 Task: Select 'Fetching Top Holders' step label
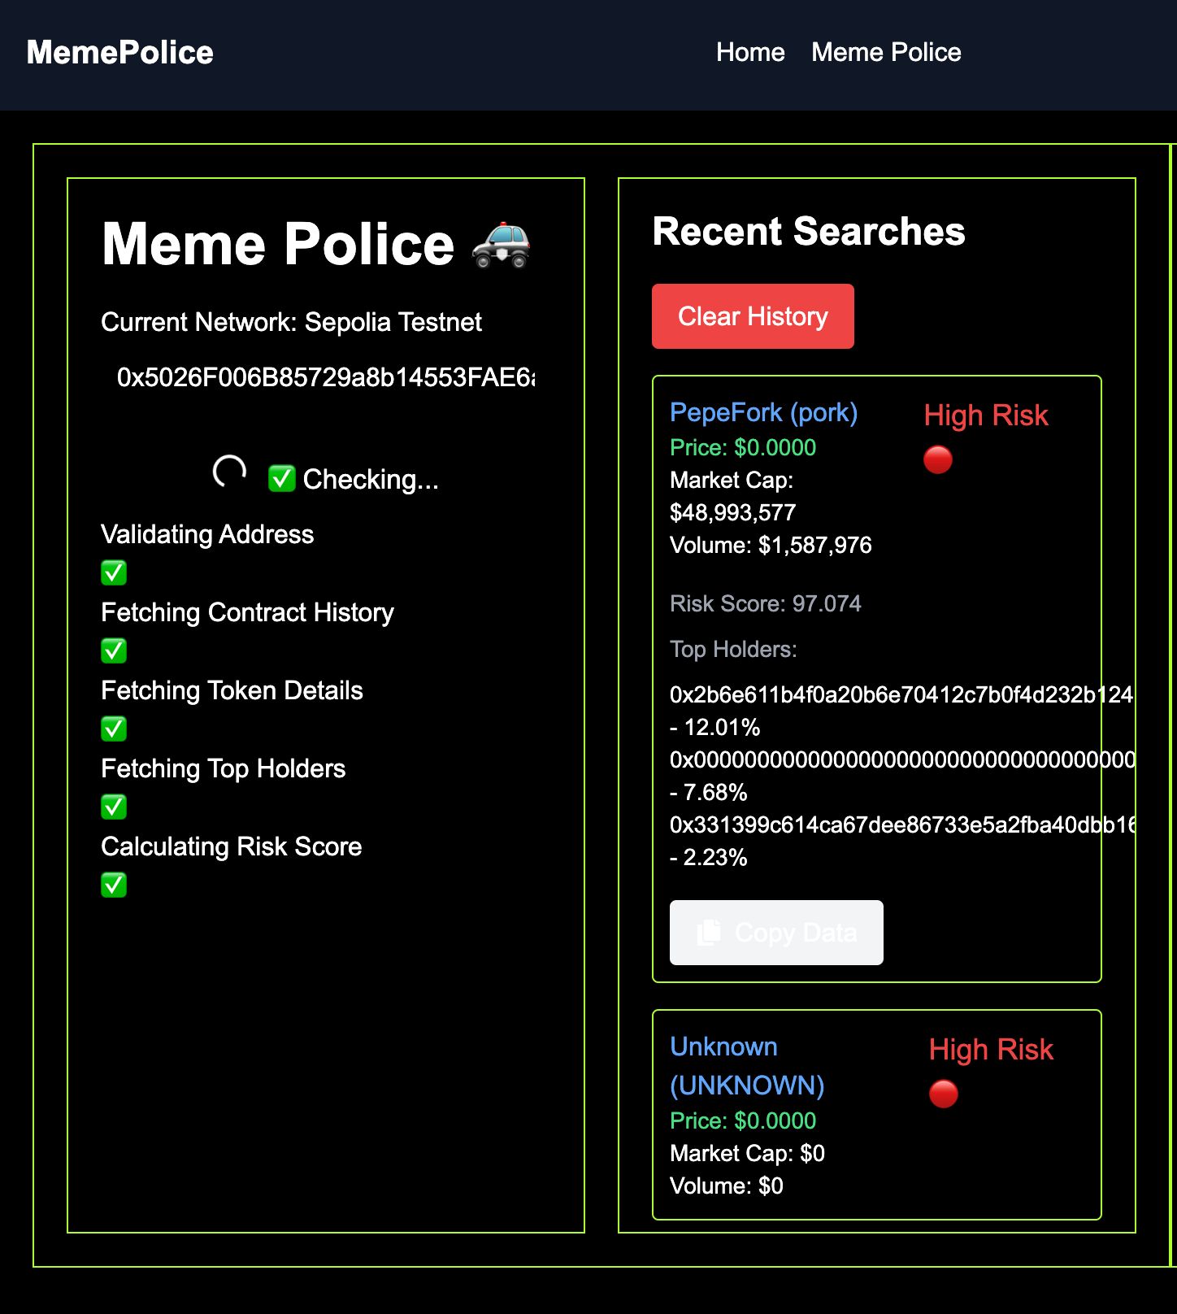[x=223, y=768]
